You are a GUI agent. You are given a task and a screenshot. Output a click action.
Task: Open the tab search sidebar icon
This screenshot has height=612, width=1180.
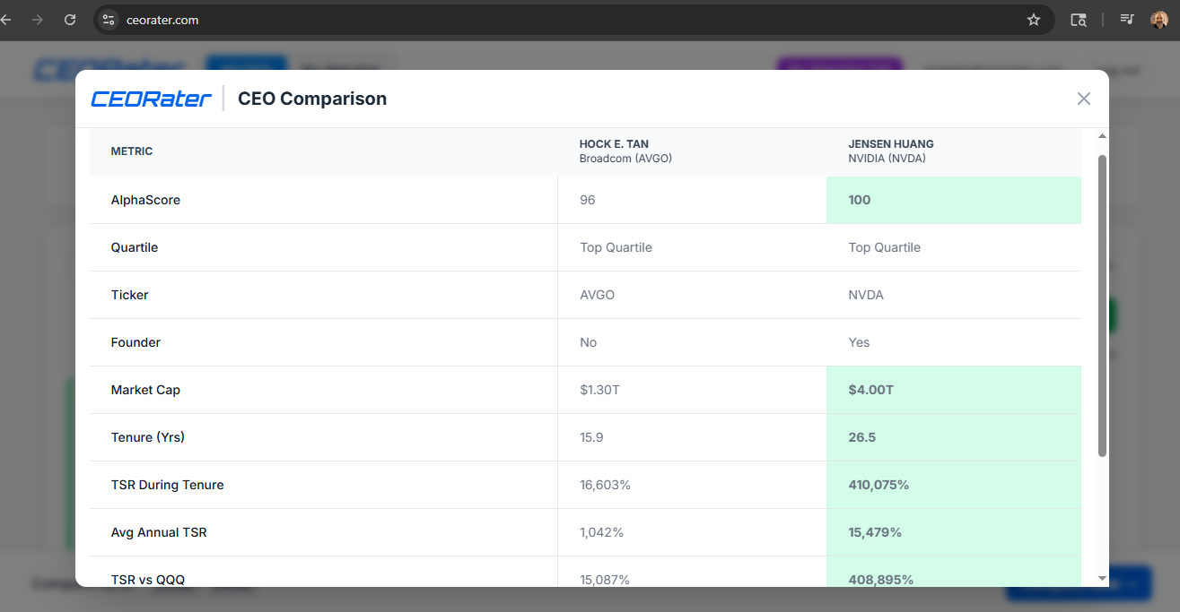[x=1079, y=20]
